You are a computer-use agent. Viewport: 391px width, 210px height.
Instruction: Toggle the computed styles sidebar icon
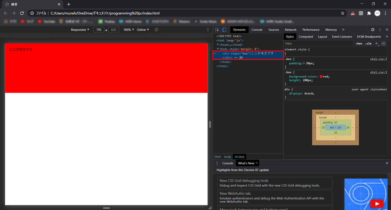pos(384,43)
